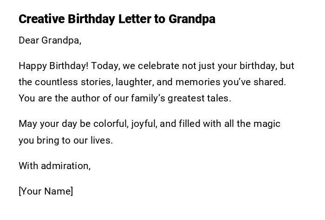Click the 'Dear Grandpa,' salutation line
Image resolution: width=325 pixels, height=220 pixels.
tap(50, 41)
